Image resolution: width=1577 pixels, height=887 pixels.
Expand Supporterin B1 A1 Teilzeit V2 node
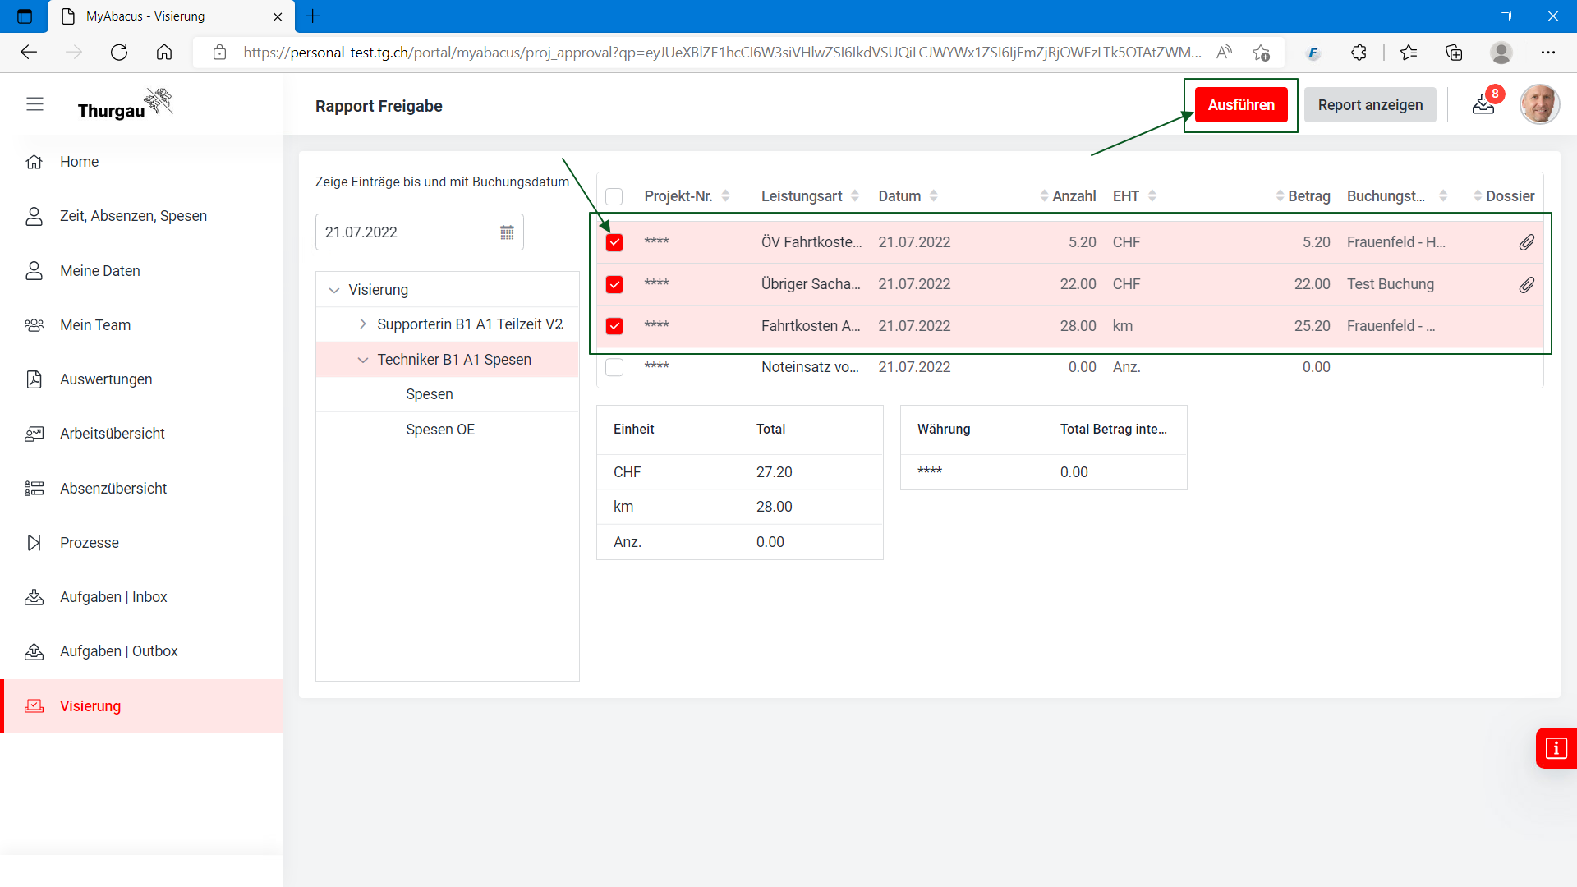coord(363,324)
